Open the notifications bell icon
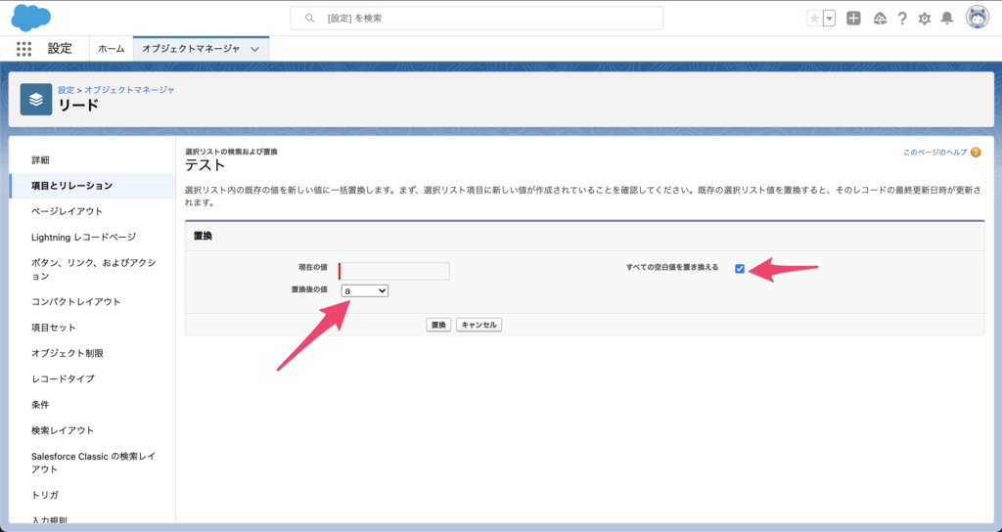The width and height of the screenshot is (1002, 532). point(947,19)
